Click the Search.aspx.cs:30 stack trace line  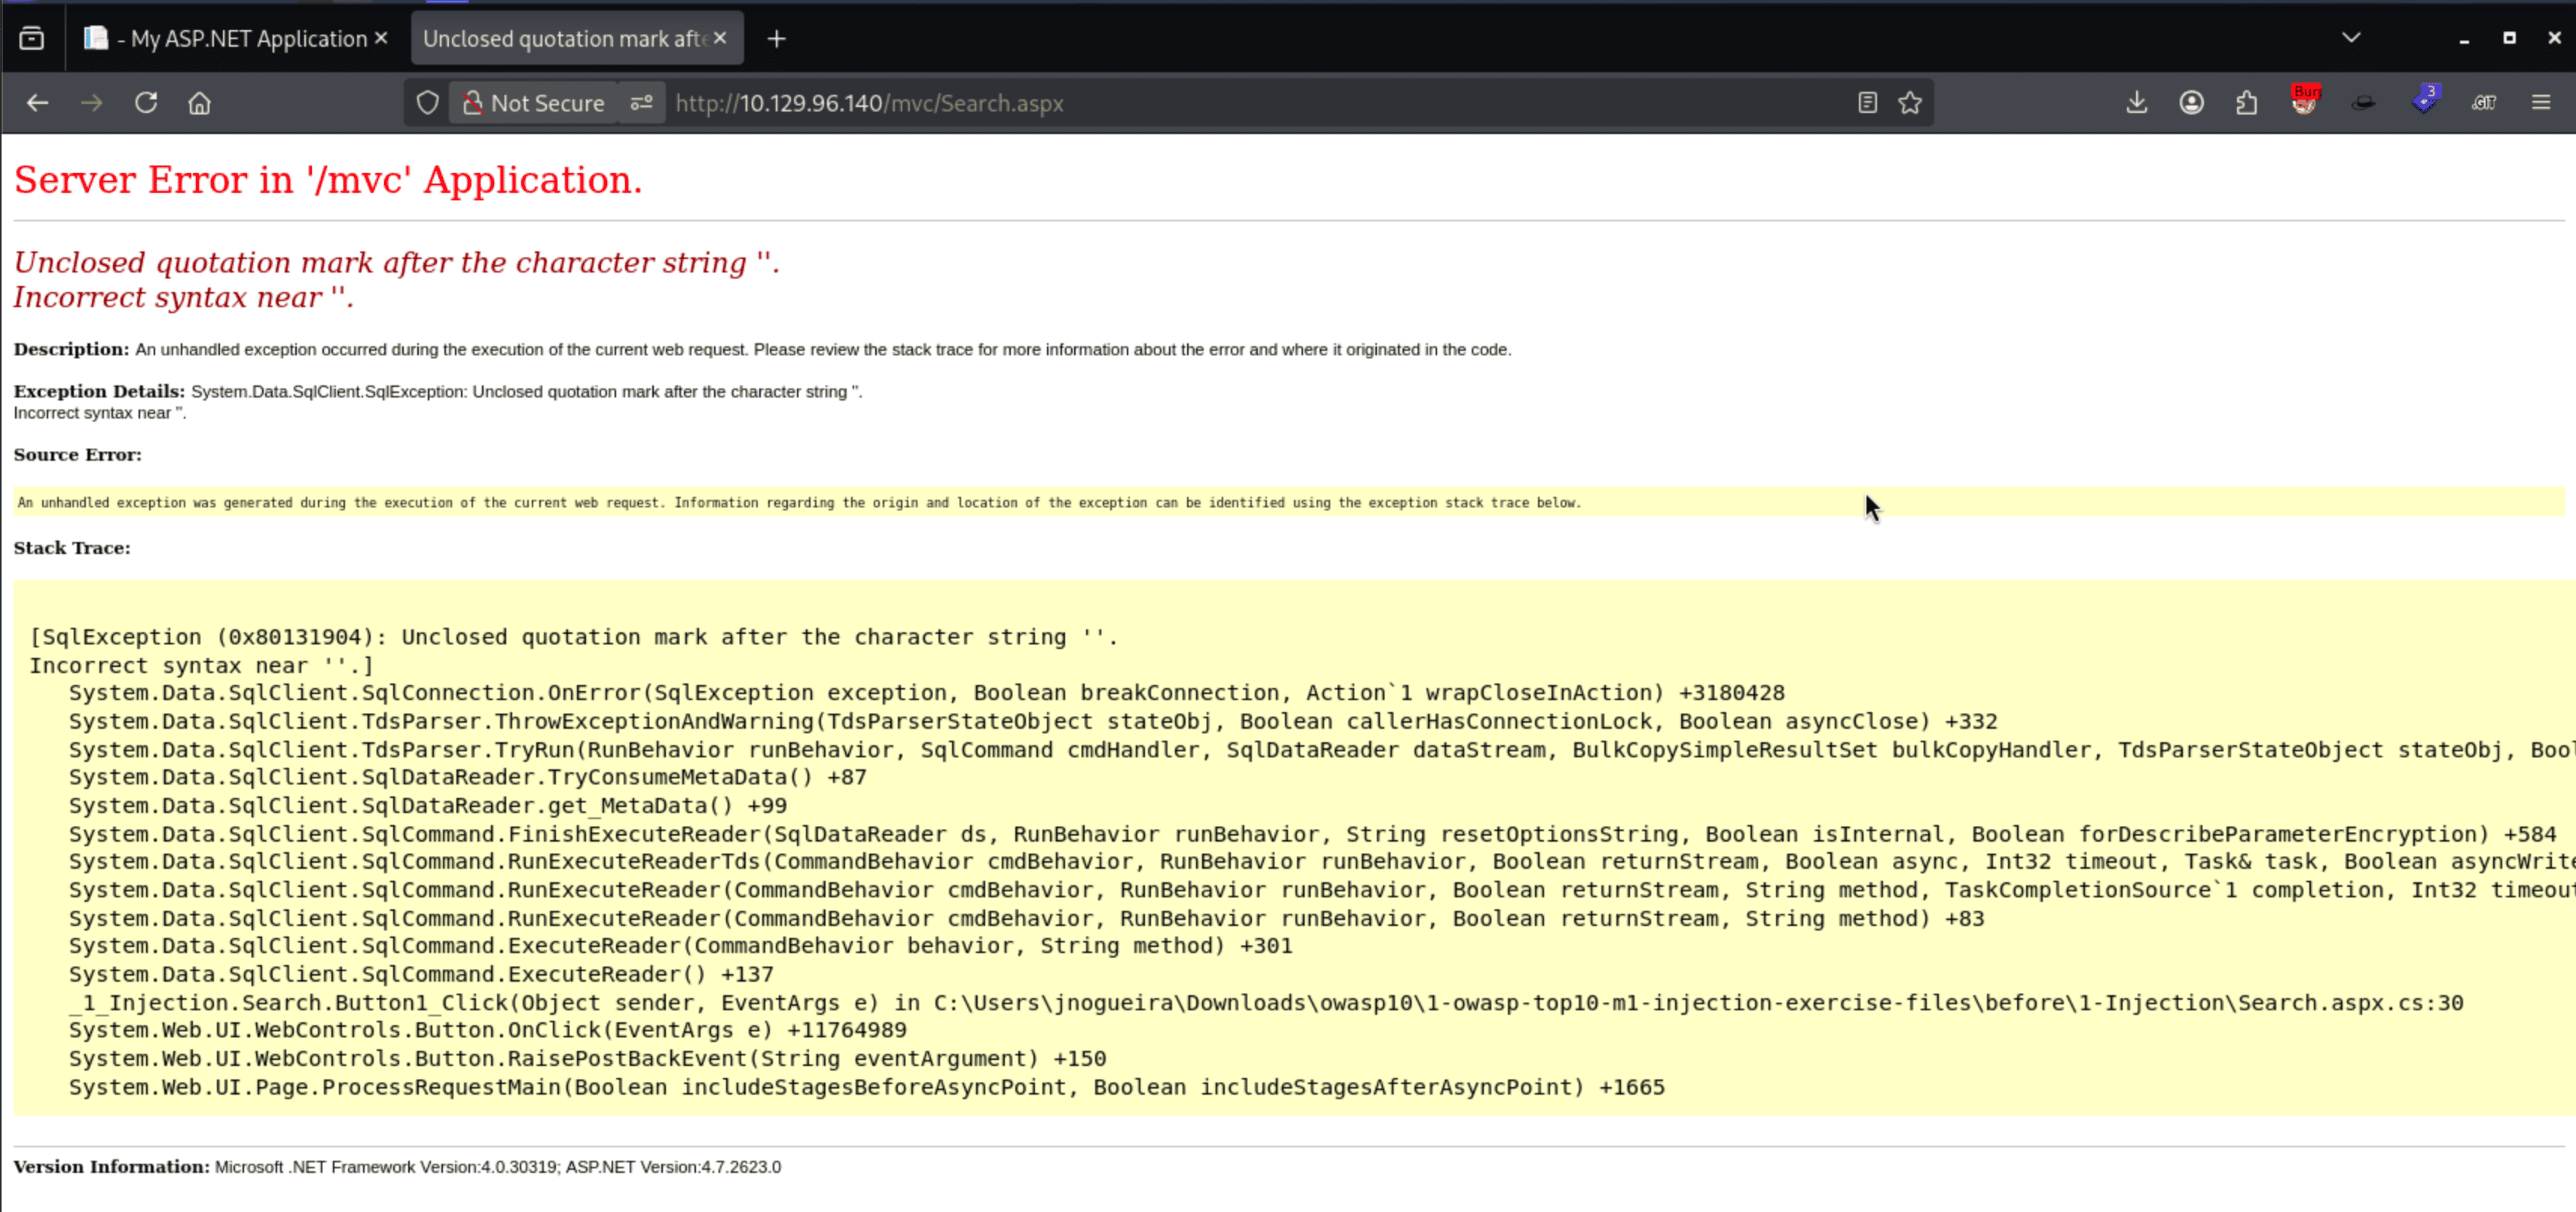(1266, 1003)
